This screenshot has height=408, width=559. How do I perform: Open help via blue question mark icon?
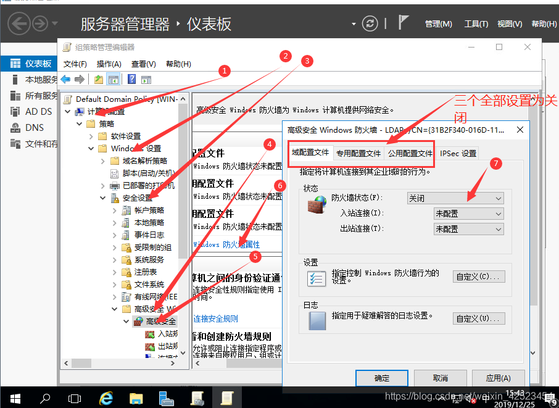tap(131, 79)
